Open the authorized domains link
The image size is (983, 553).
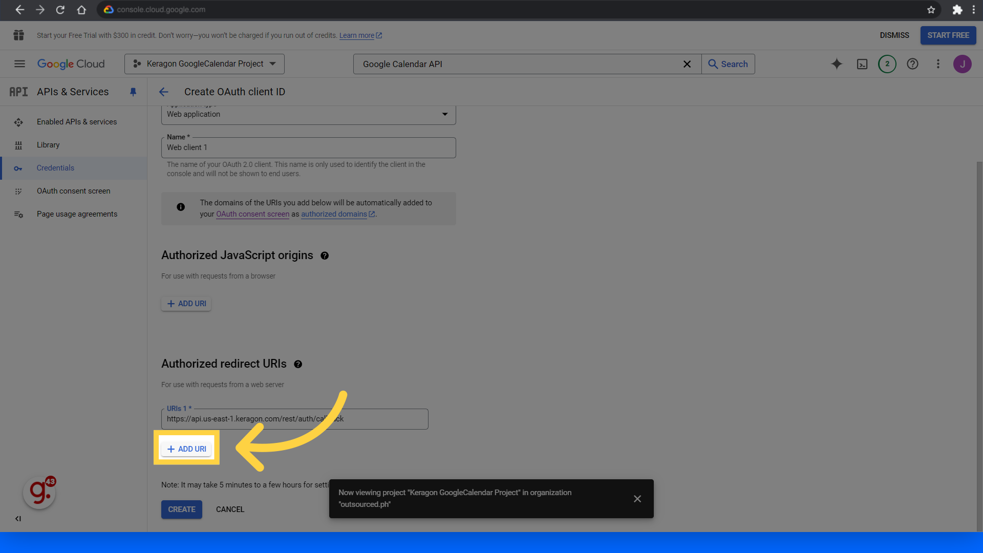(x=338, y=214)
